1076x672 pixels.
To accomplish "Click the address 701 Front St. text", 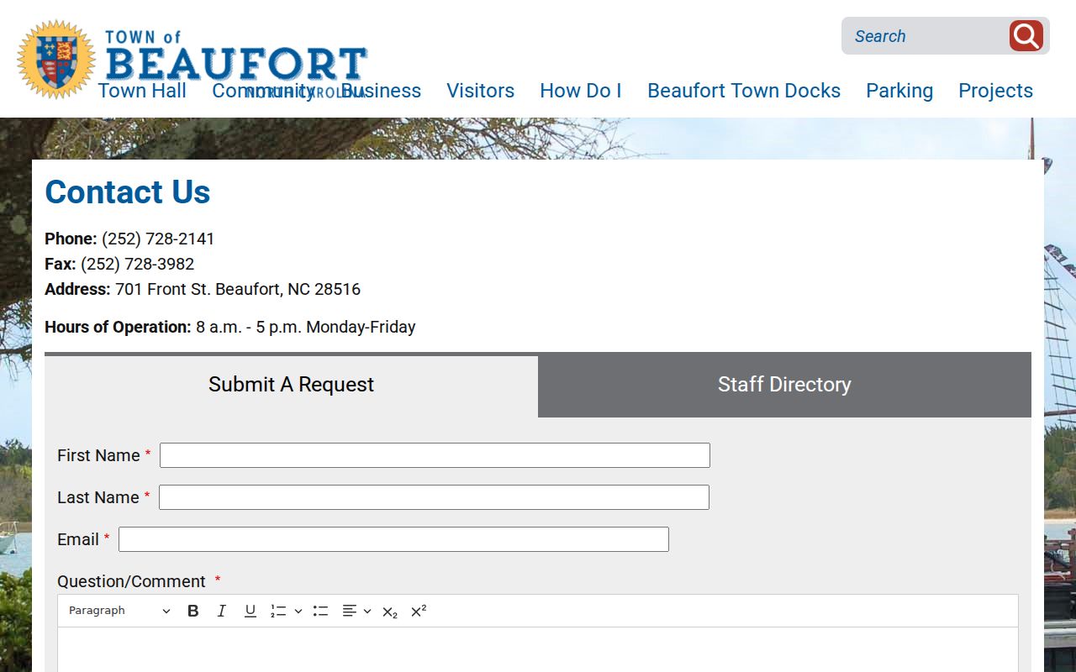I will click(238, 289).
